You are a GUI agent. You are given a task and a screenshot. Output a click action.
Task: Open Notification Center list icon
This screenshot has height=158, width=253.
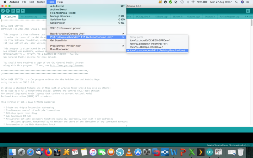247,2
